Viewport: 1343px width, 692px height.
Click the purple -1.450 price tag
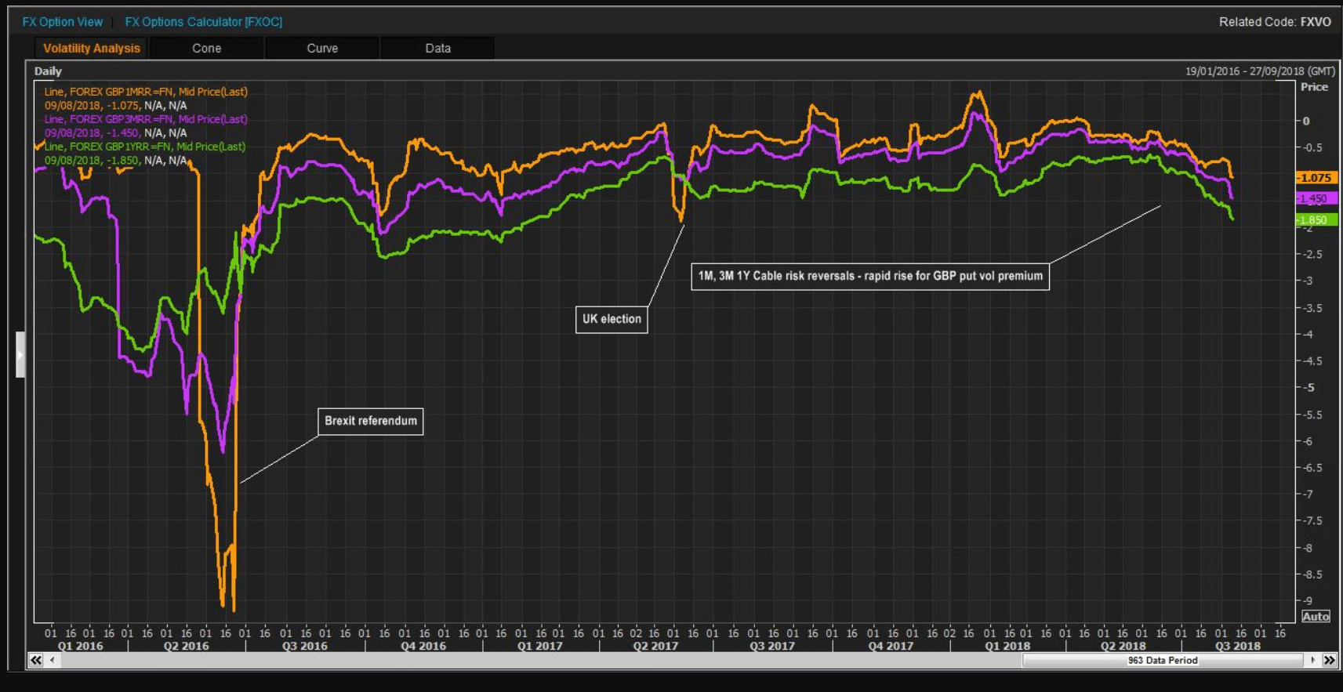1316,199
